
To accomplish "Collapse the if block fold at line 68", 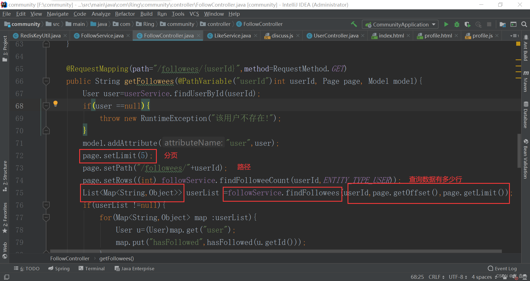I will click(46, 106).
